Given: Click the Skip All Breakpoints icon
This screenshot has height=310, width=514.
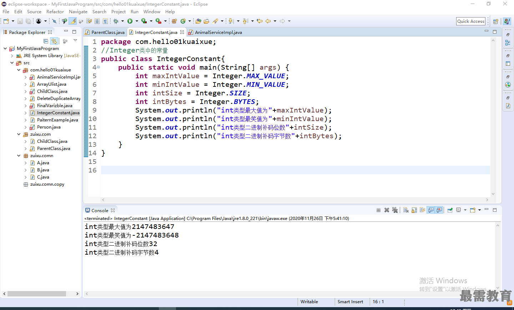Looking at the screenshot, I should tap(54, 21).
